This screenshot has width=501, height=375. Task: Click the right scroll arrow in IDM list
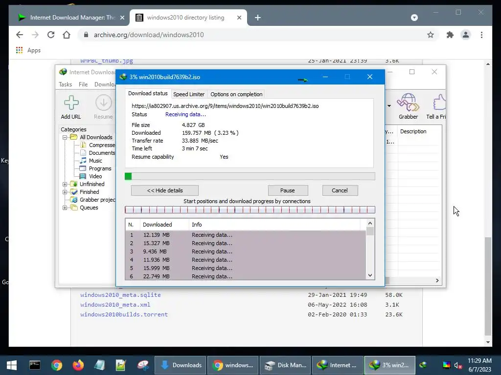click(x=437, y=281)
